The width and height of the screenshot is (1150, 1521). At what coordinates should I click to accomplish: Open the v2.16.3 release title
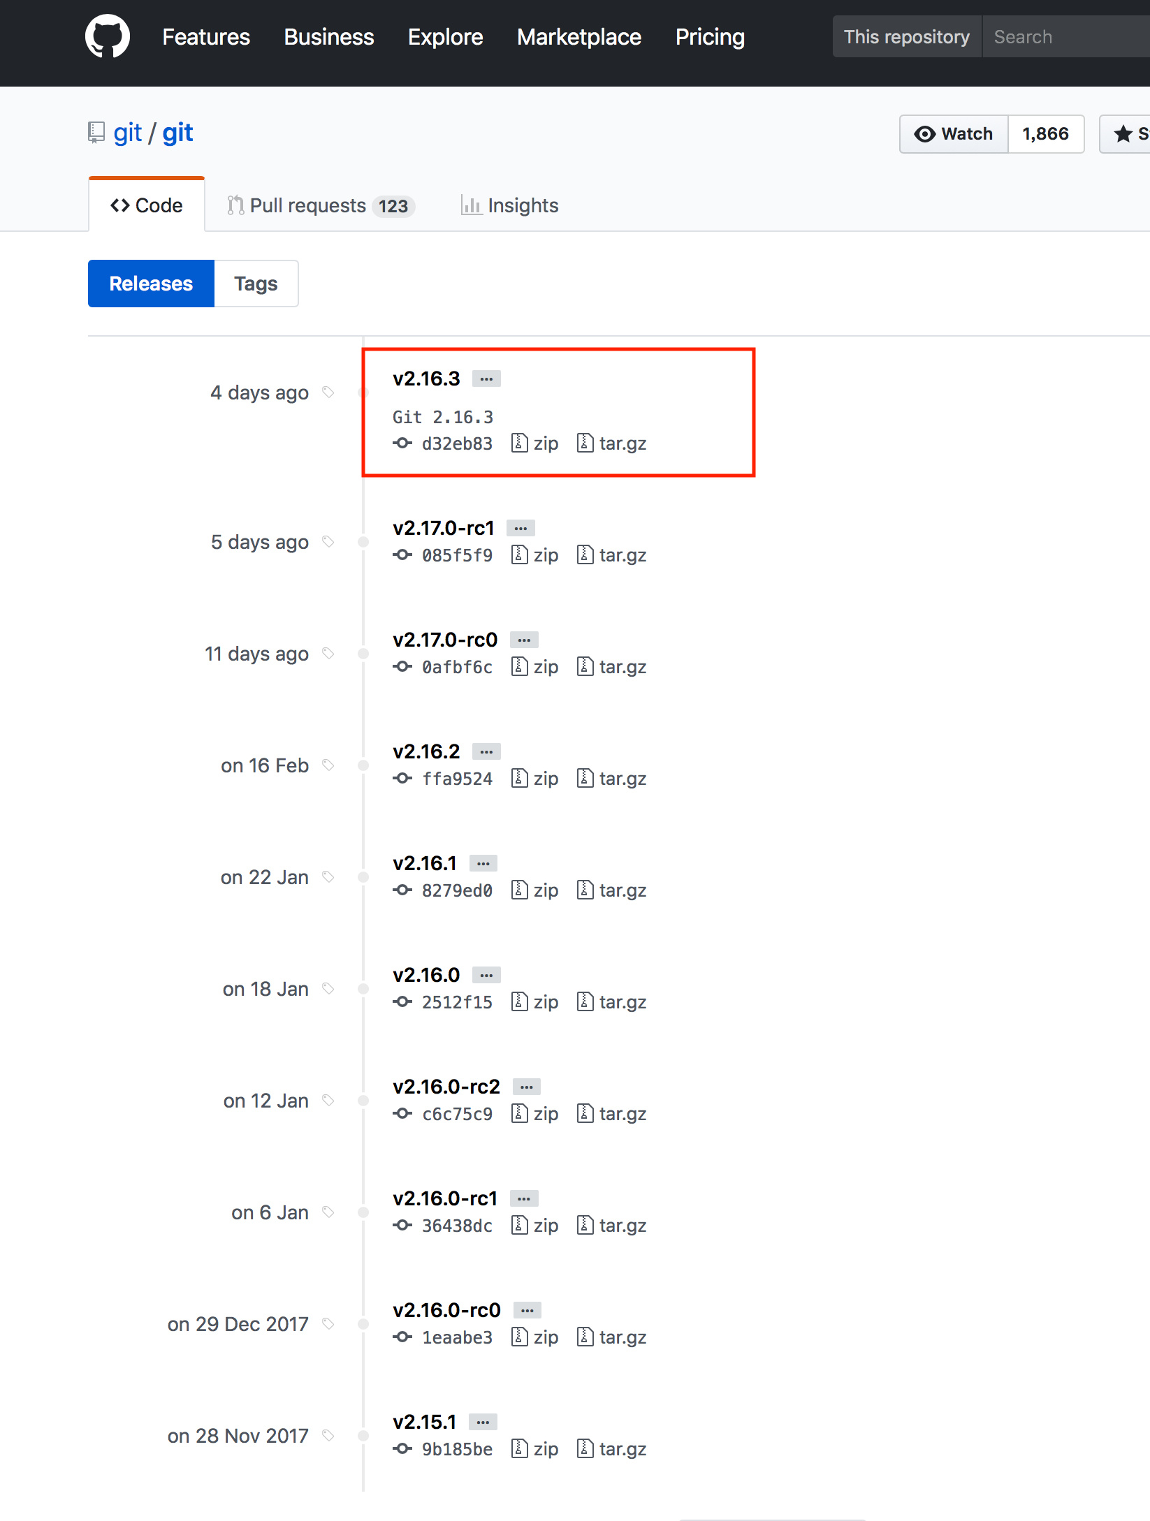pos(426,379)
